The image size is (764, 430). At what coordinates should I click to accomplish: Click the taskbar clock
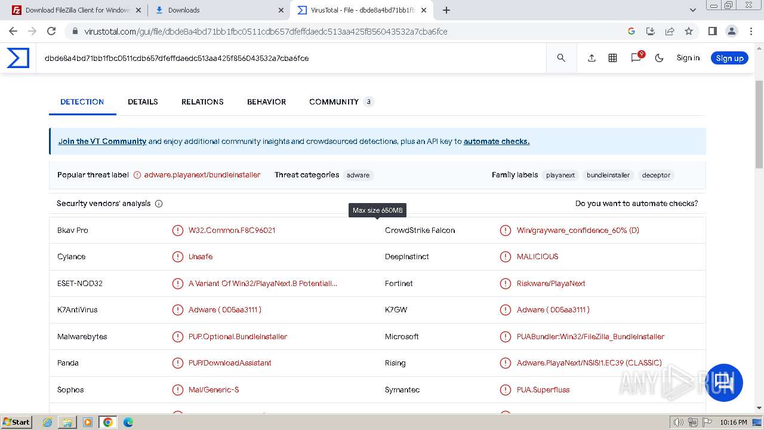coord(734,422)
